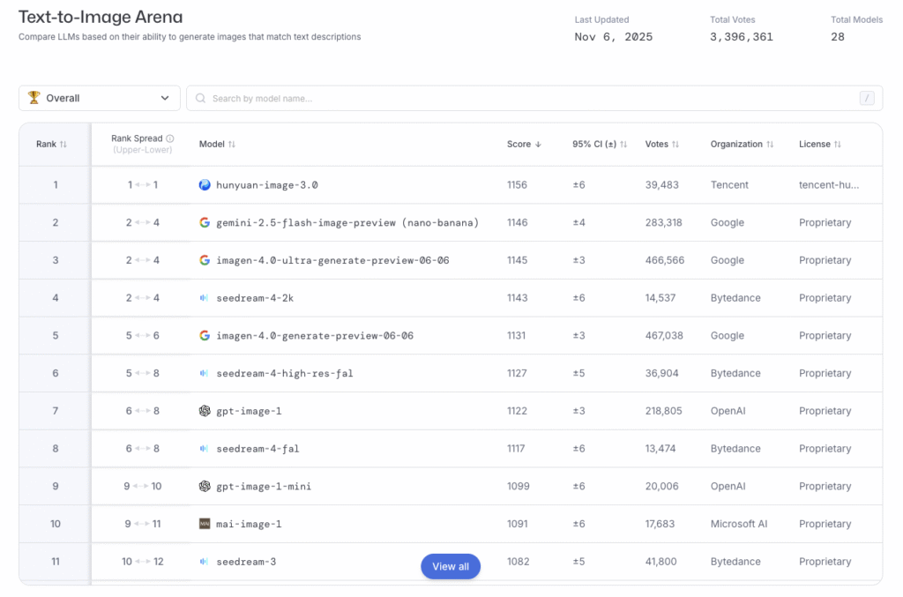Click the info icon beside Rank Spread
This screenshot has width=903, height=597.
[170, 138]
